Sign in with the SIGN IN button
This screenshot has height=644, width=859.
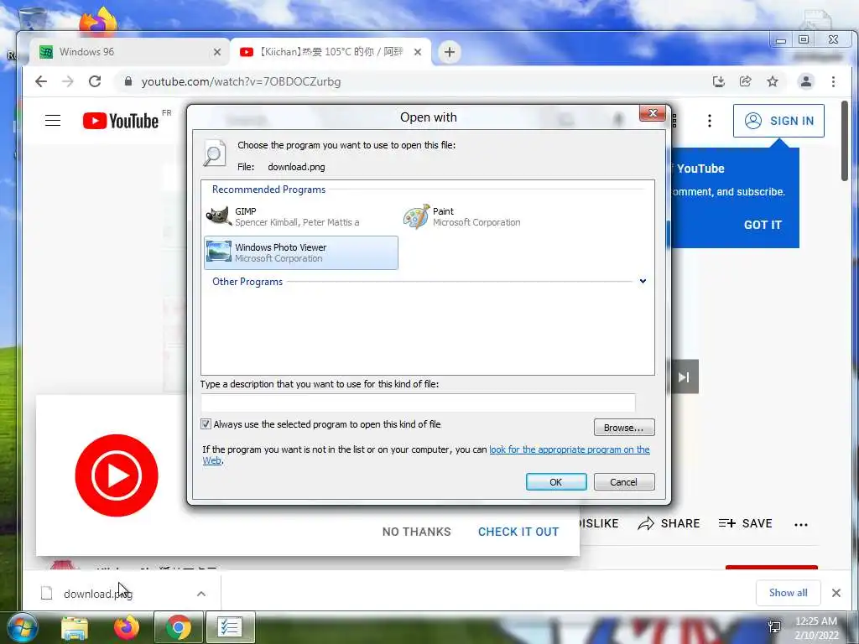click(x=778, y=121)
